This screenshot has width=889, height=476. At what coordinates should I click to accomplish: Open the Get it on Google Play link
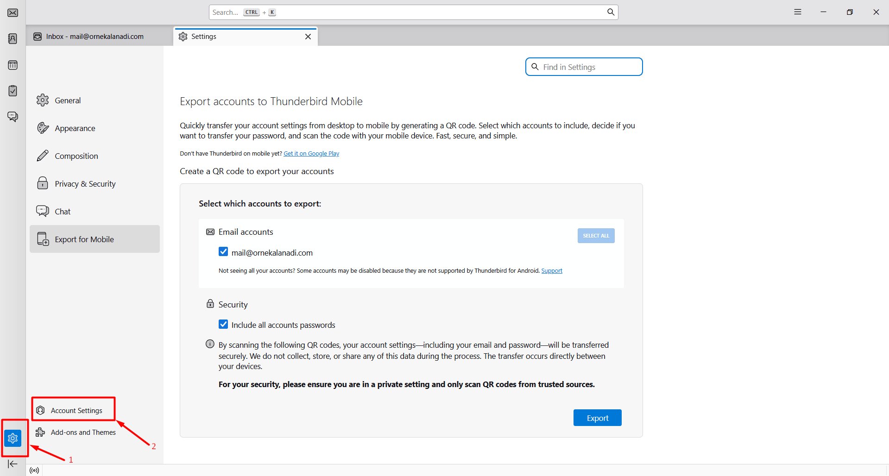pyautogui.click(x=311, y=154)
